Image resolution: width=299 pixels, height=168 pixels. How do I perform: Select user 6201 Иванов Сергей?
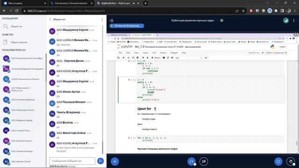tap(23, 161)
